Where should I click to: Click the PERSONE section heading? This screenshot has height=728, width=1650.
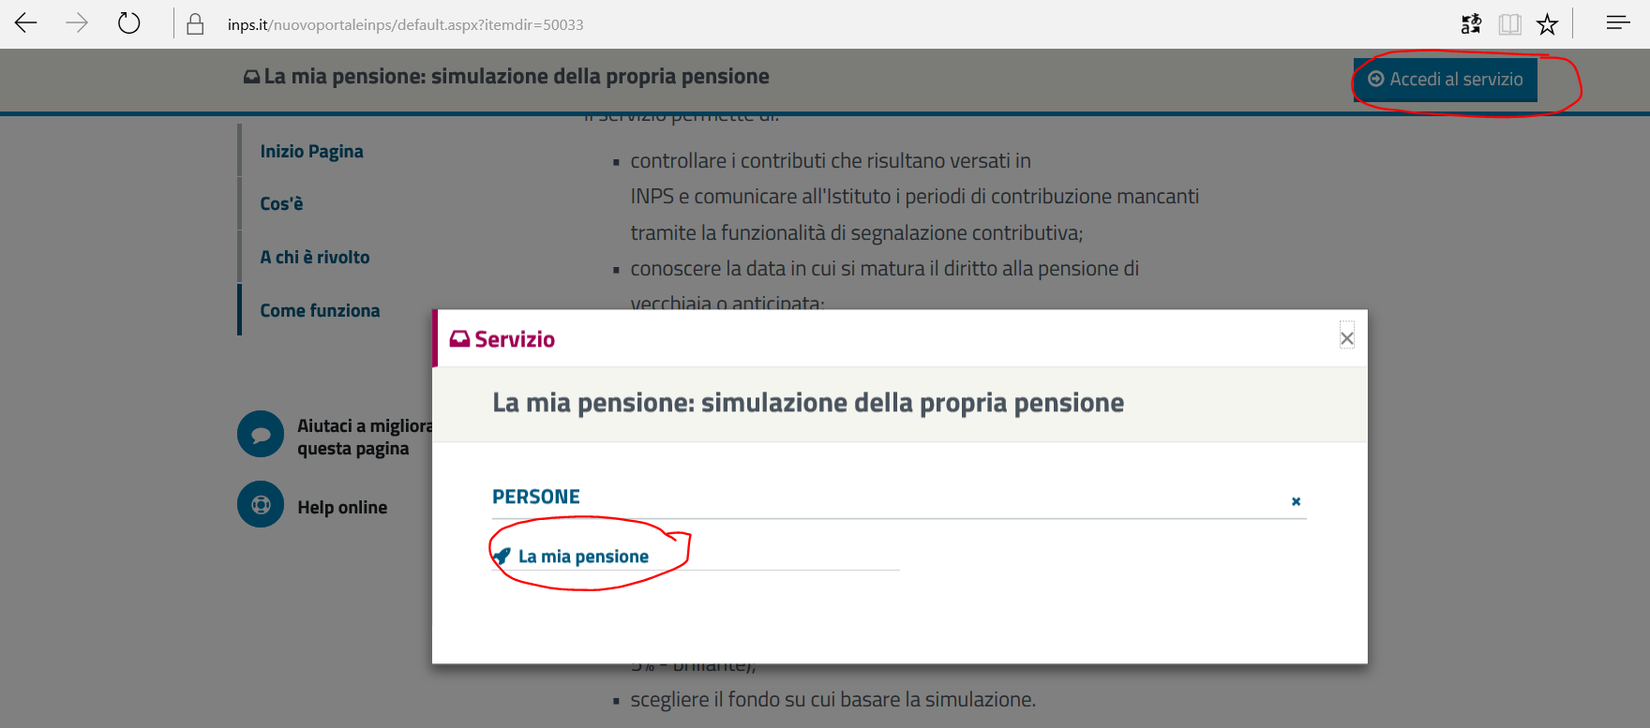536,498
